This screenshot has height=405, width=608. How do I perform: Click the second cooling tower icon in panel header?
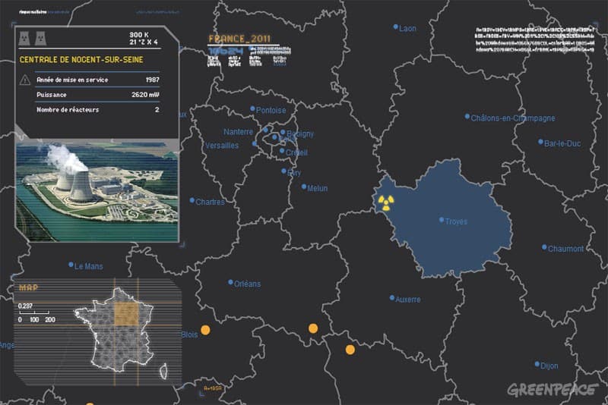[39, 39]
